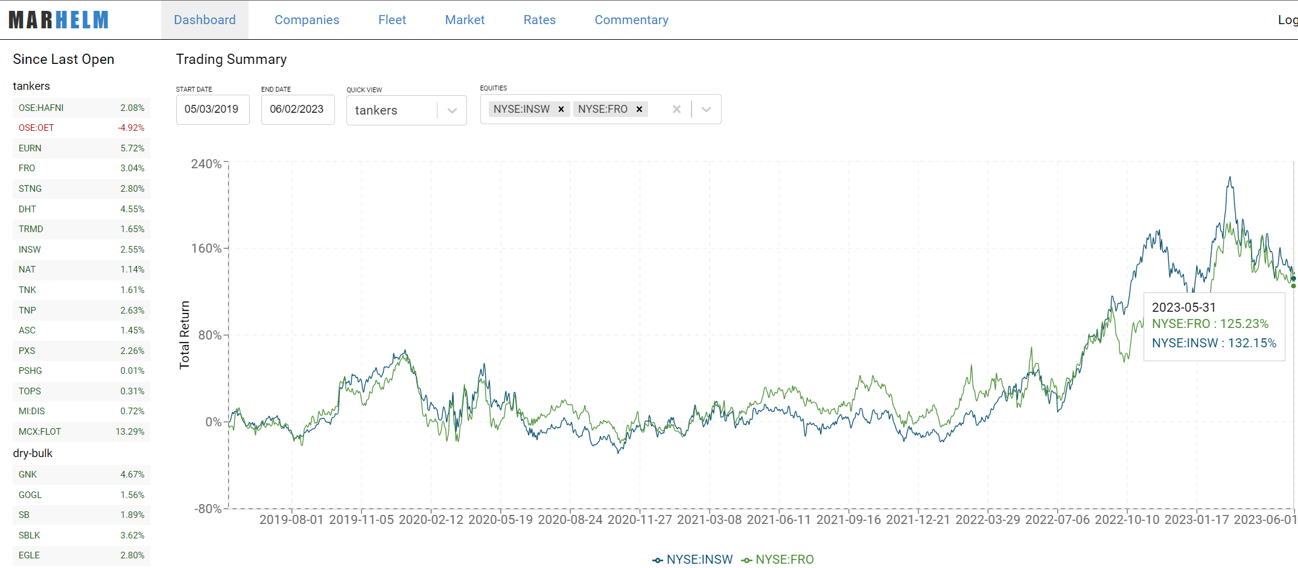The width and height of the screenshot is (1298, 568).
Task: Select the EGLE ticker row
Action: click(x=81, y=555)
